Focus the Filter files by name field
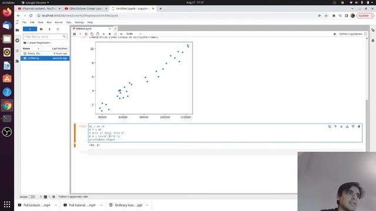 point(45,36)
